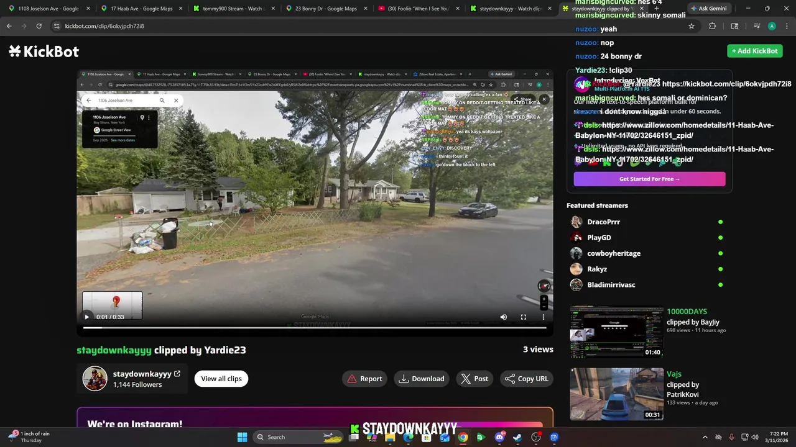The width and height of the screenshot is (796, 447).
Task: Click the microphone icon in the system tray
Action: tap(731, 437)
